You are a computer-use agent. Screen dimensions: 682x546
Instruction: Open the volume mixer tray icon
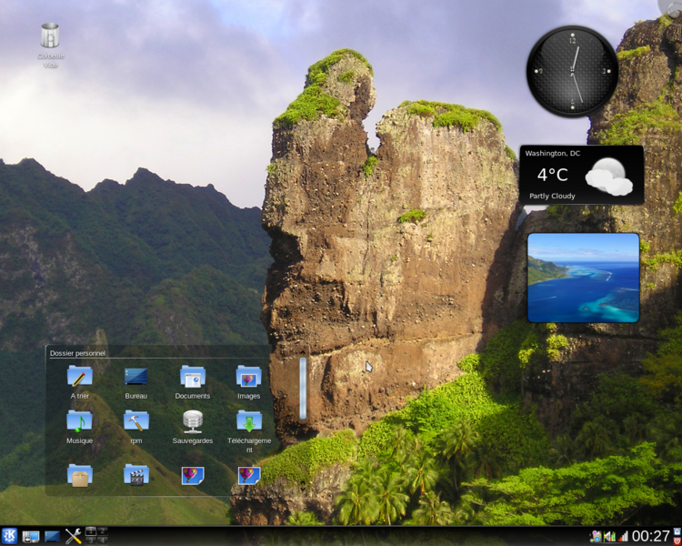point(609,536)
